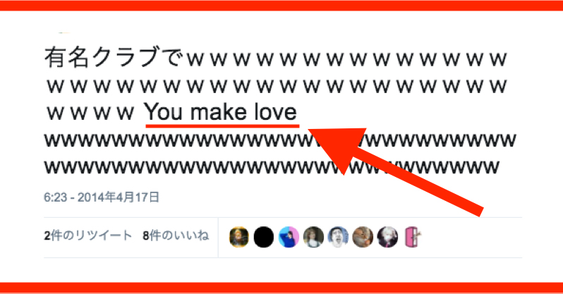563x294 pixels.
Task: Open the grayscale shouting face avatar
Action: point(338,237)
